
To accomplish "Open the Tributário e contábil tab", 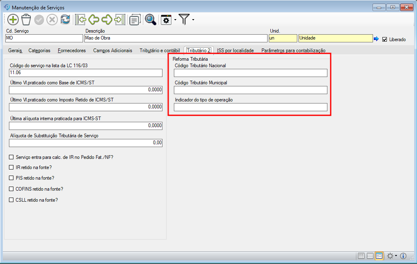I will [x=160, y=51].
